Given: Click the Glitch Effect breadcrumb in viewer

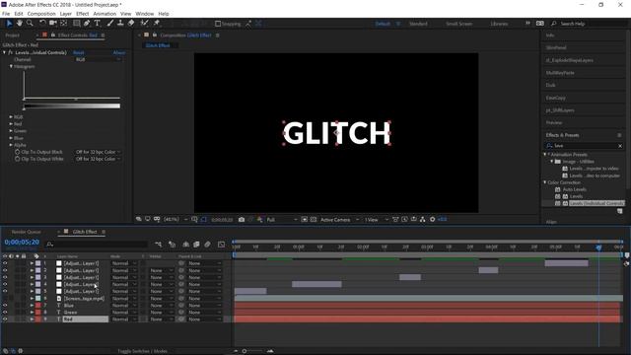Looking at the screenshot, I should [158, 45].
